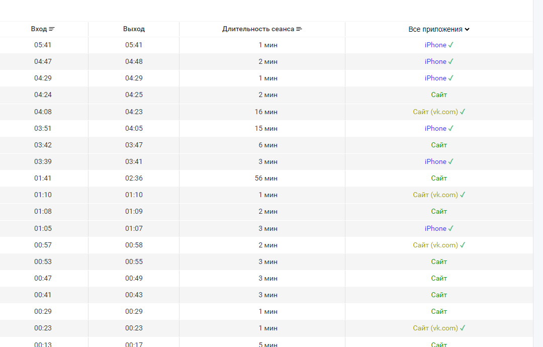Click the Длительность сеанса header label

click(x=258, y=29)
